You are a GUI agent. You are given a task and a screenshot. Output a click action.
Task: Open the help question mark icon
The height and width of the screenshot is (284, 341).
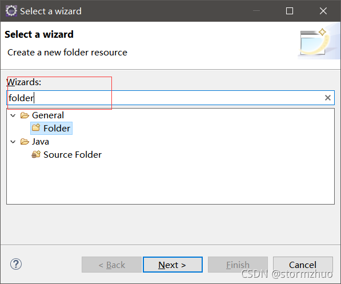[x=16, y=264]
